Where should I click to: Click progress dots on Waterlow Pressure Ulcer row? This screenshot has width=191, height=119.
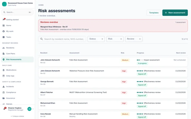pos(140,71)
